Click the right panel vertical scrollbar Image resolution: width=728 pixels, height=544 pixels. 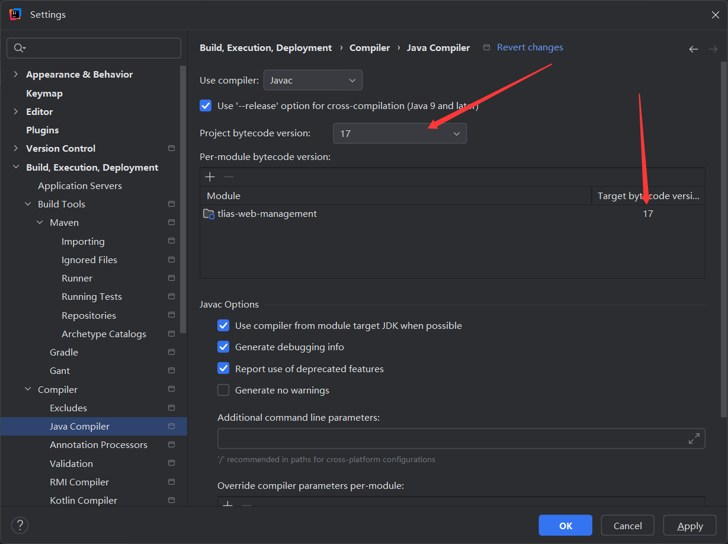(723, 239)
